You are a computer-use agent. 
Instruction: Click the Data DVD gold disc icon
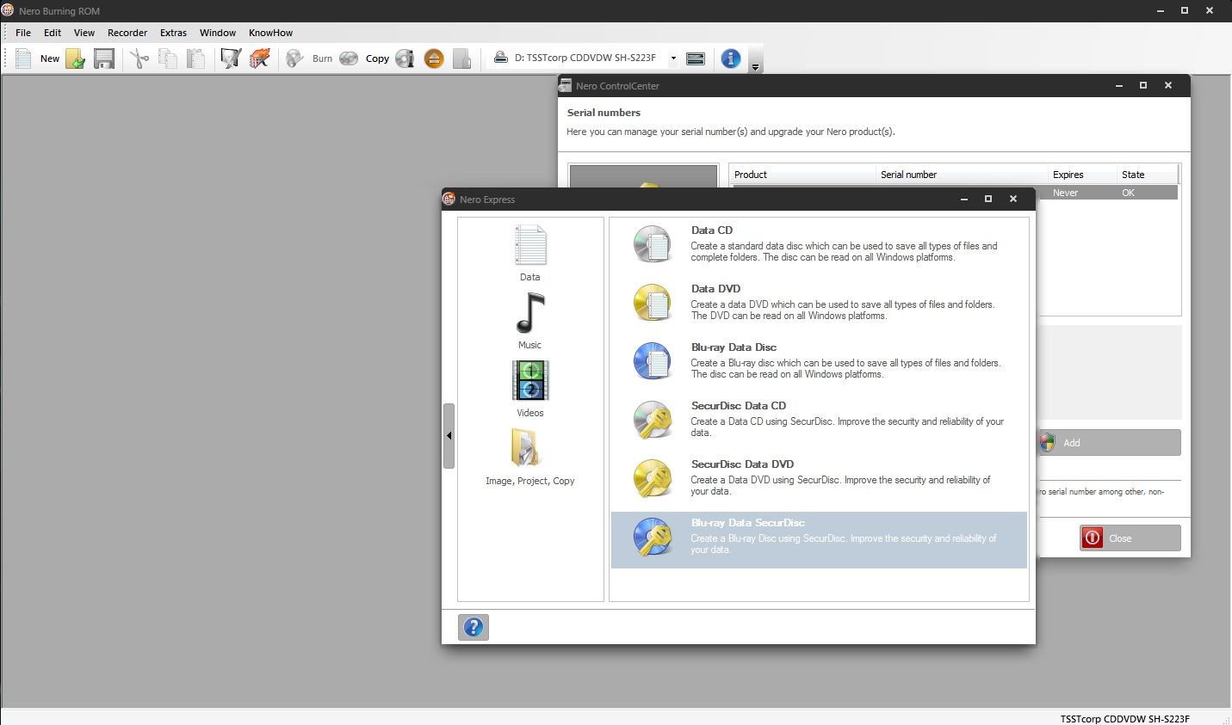tap(653, 303)
